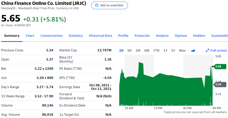Select the Max chart range
This screenshot has height=118, width=228.
(182, 50)
